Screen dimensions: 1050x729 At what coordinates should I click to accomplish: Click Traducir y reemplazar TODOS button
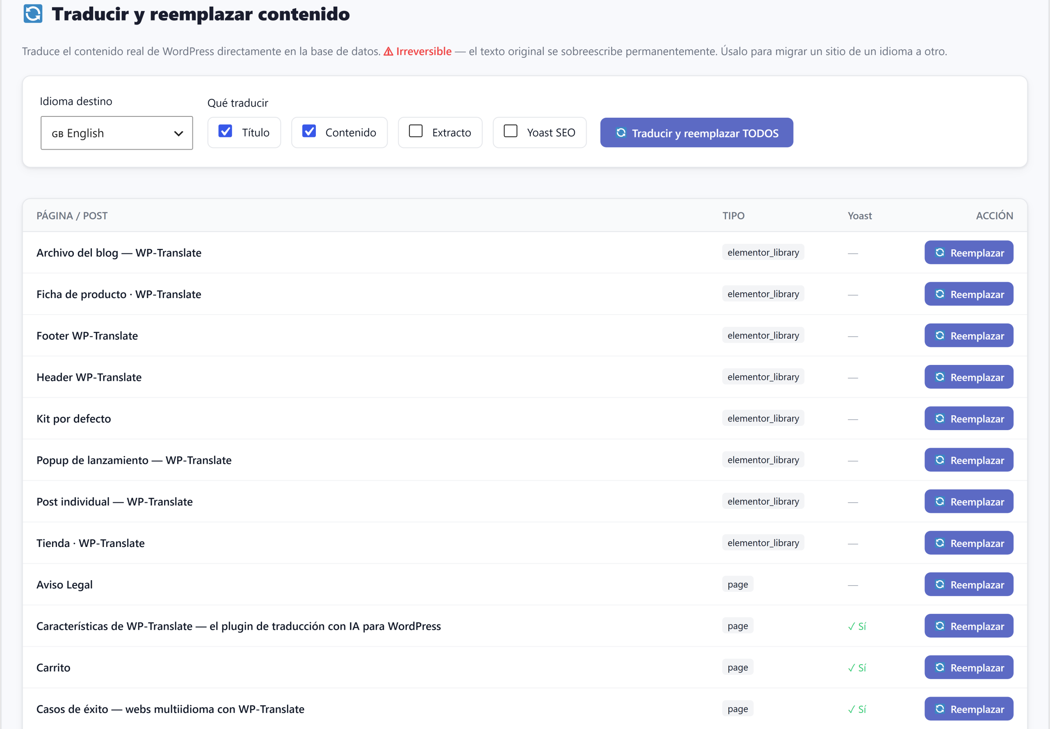696,133
